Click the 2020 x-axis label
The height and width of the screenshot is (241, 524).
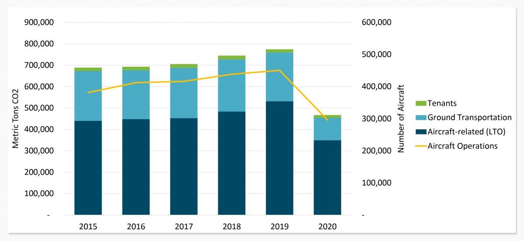coord(327,227)
